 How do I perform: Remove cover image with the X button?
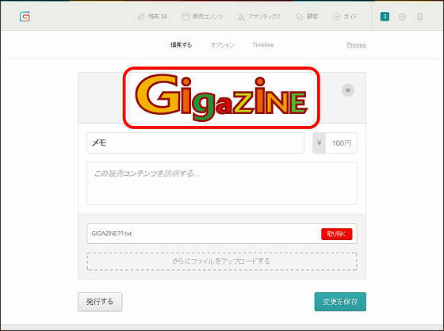pyautogui.click(x=348, y=90)
